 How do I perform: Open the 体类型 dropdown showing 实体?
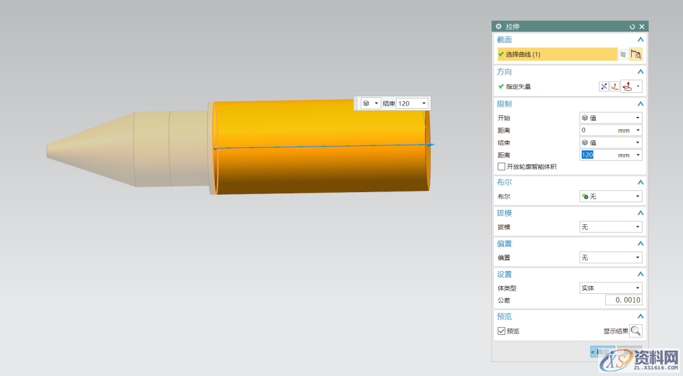click(x=610, y=288)
